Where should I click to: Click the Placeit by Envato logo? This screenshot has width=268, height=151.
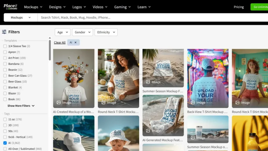[10, 7]
